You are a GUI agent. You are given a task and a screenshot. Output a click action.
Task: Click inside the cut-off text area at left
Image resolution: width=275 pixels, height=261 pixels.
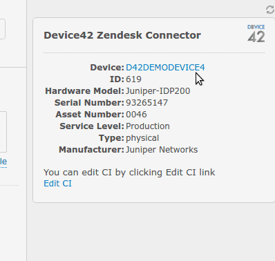coord(3,132)
